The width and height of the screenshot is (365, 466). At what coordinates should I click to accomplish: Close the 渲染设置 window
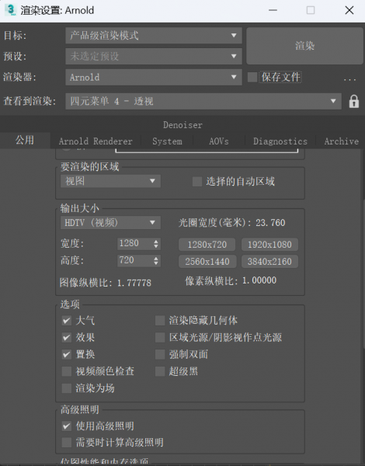(x=349, y=10)
